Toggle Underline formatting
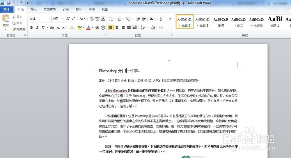291x158 pixels. coord(43,28)
